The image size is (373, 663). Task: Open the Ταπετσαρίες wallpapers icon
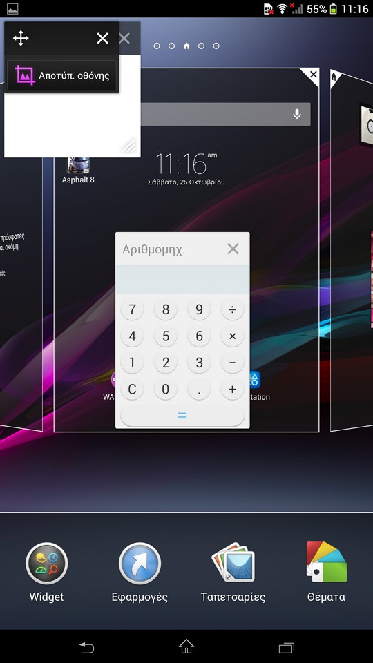[233, 562]
